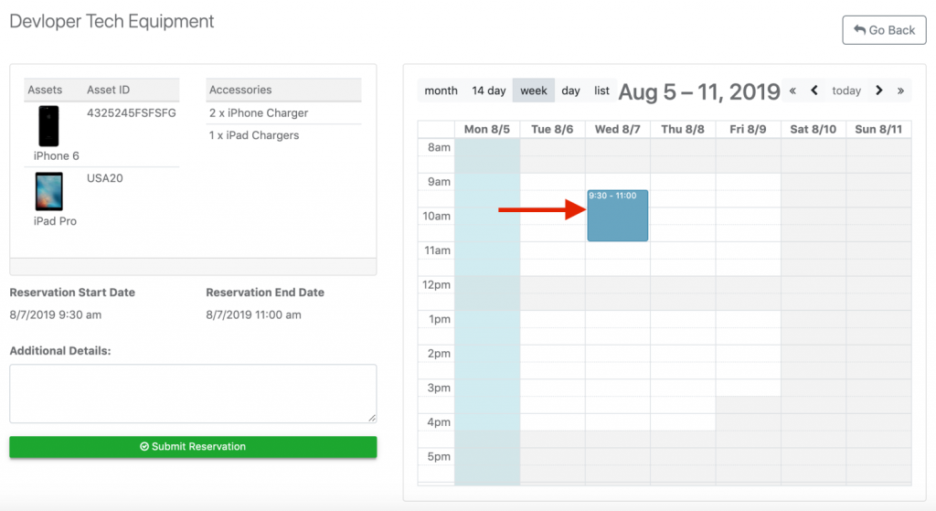Submit the reservation with green button
This screenshot has width=936, height=511.
pos(193,447)
